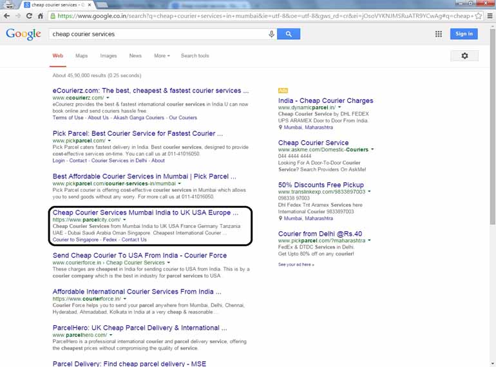Open Courier Services in Delhi sitelink
This screenshot has width=496, height=367.
(x=119, y=160)
